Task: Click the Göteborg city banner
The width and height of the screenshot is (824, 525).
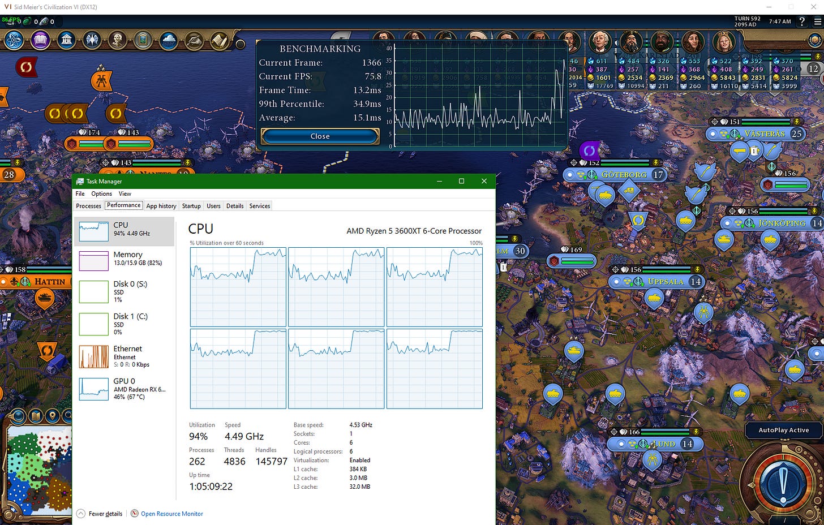Action: click(615, 174)
